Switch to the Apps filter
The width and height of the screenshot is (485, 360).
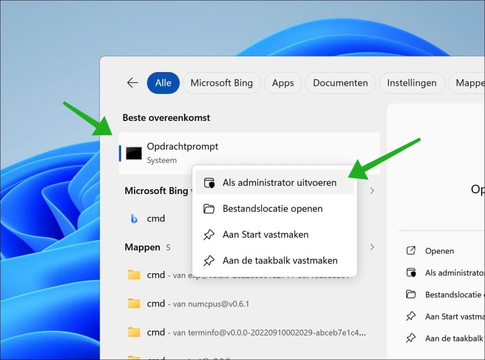click(283, 83)
